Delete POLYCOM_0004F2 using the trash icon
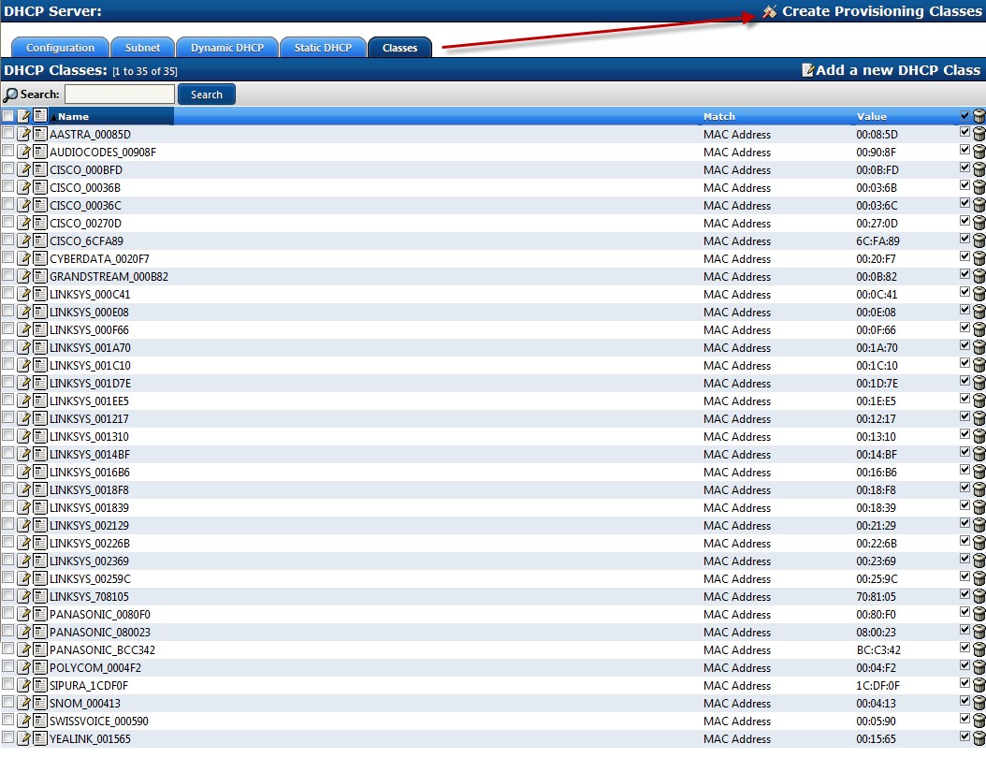 click(x=979, y=667)
